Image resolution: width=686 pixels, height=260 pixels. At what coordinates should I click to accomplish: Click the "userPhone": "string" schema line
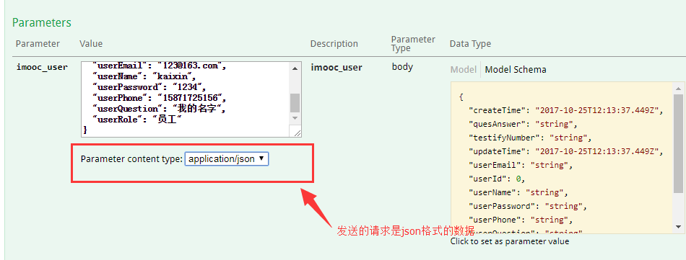521,220
